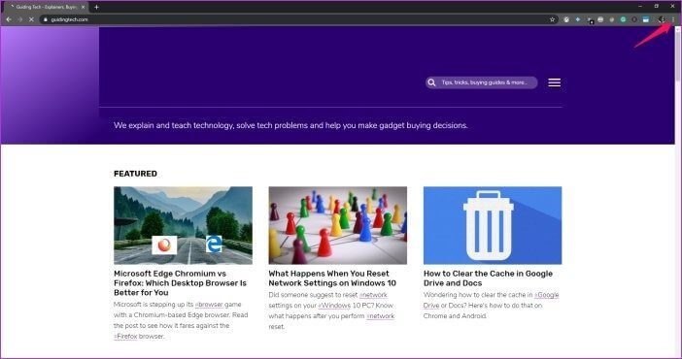Click the FEATURED section heading

135,174
